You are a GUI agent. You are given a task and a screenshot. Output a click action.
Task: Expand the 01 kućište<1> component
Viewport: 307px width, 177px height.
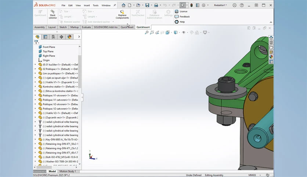click(35, 64)
